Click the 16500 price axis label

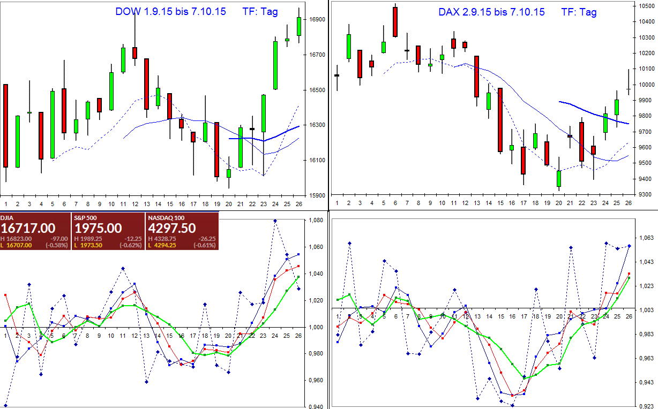click(x=317, y=90)
